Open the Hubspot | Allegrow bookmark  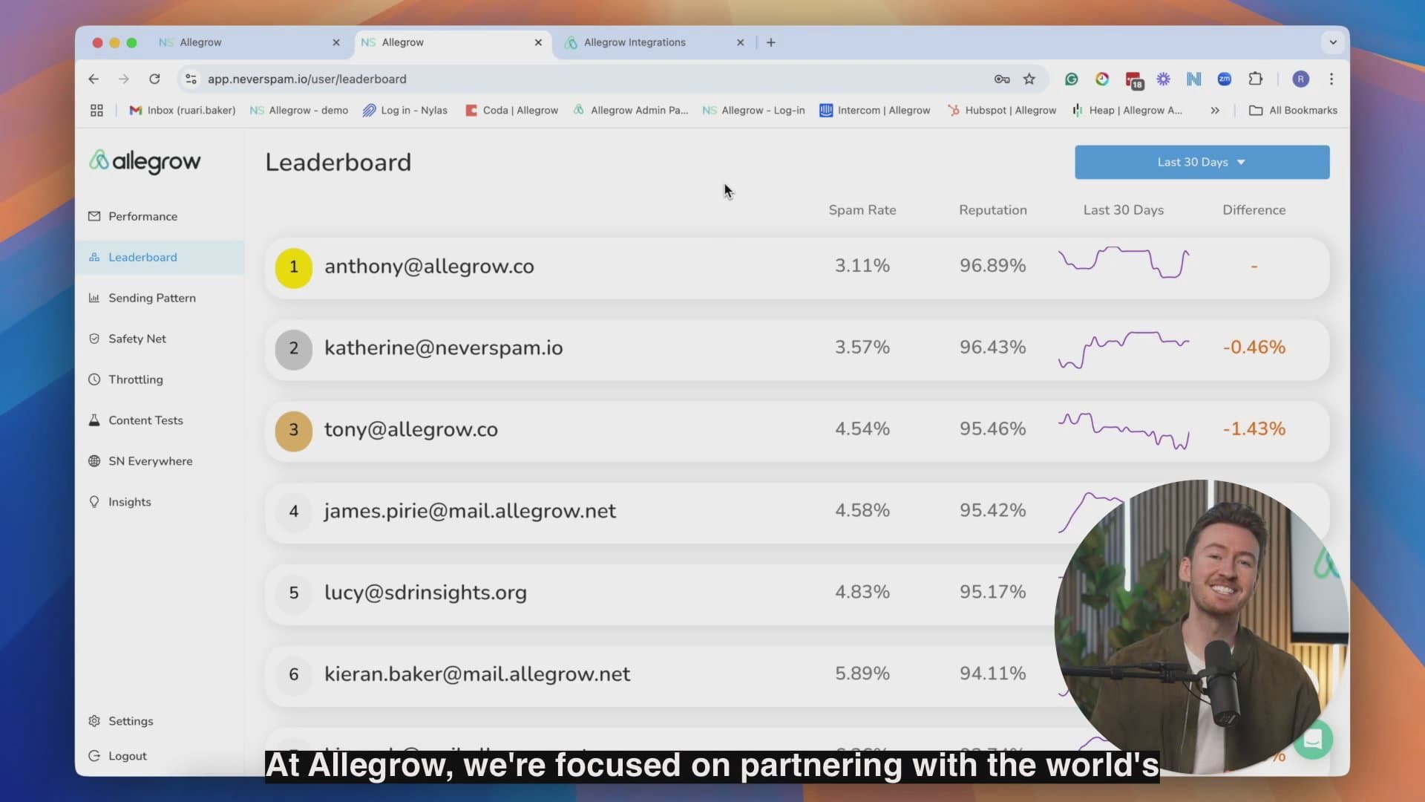(x=1002, y=110)
